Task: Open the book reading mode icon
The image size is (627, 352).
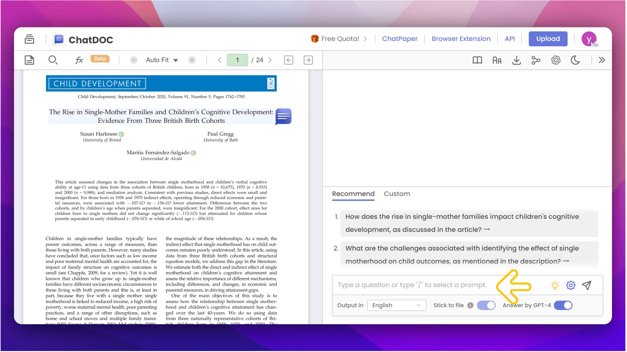Action: click(477, 60)
